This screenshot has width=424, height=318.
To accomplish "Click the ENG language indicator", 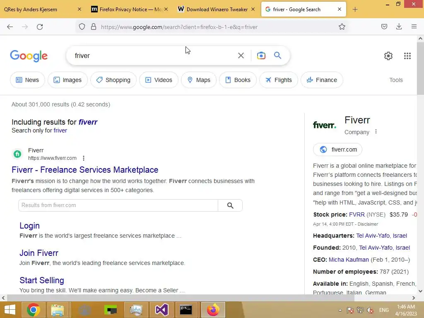I will [384, 310].
